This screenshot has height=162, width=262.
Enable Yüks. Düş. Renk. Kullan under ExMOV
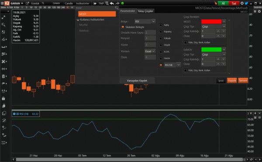(x=186, y=70)
